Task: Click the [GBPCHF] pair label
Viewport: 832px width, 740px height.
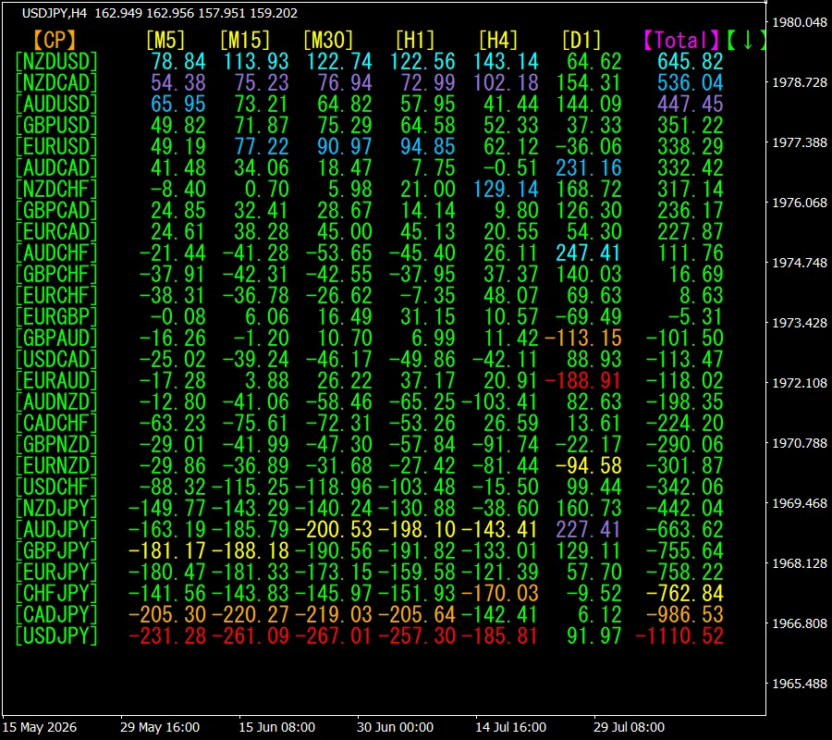Action: coord(56,274)
